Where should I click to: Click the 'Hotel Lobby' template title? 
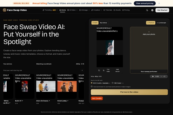pos(62,101)
